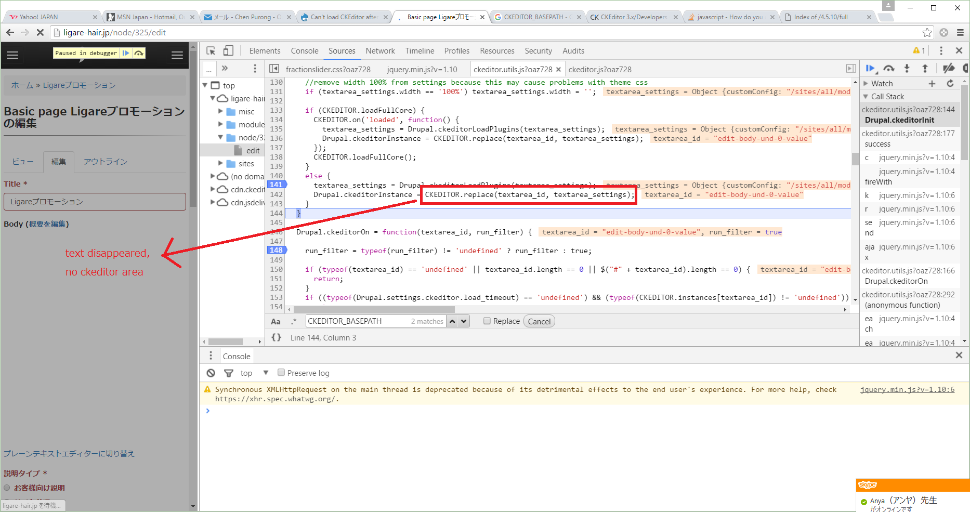The image size is (970, 512).
Task: Switch to the Network panel tab
Action: pos(380,50)
